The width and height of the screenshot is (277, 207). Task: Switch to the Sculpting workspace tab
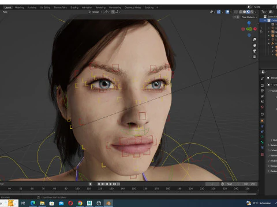[32, 7]
